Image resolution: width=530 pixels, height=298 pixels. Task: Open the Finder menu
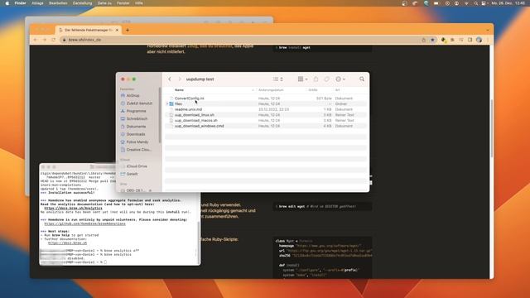coord(20,3)
